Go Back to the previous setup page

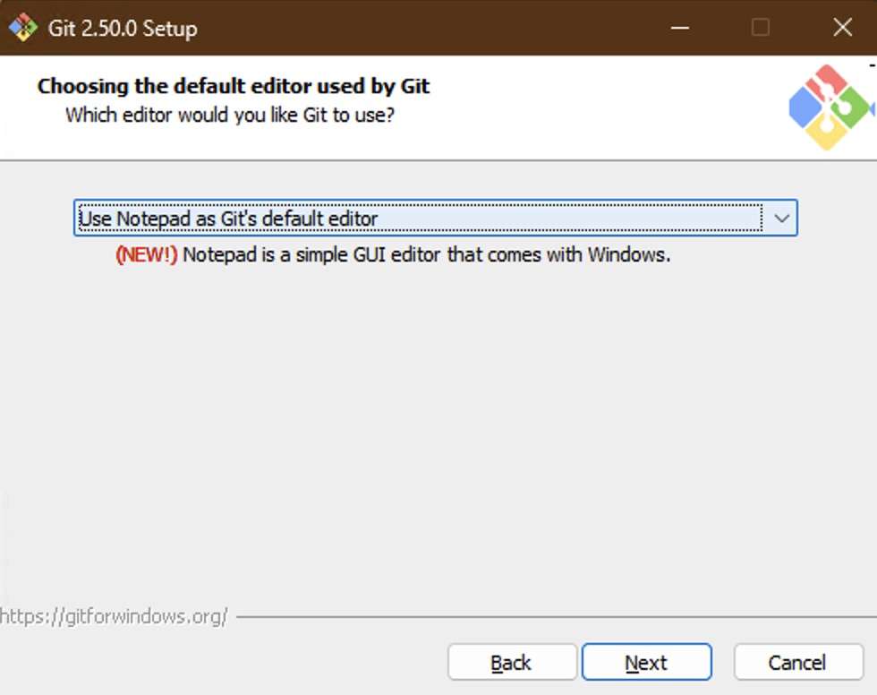512,662
